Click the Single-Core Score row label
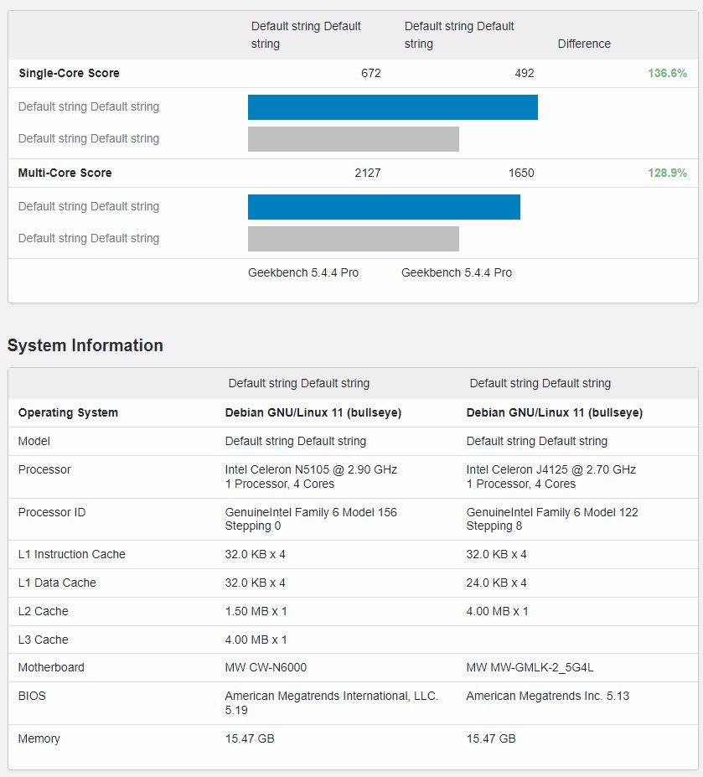Image resolution: width=703 pixels, height=777 pixels. (x=69, y=73)
